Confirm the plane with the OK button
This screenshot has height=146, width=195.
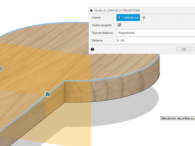(184, 49)
